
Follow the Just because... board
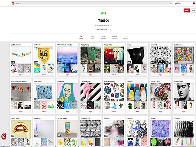(184, 75)
